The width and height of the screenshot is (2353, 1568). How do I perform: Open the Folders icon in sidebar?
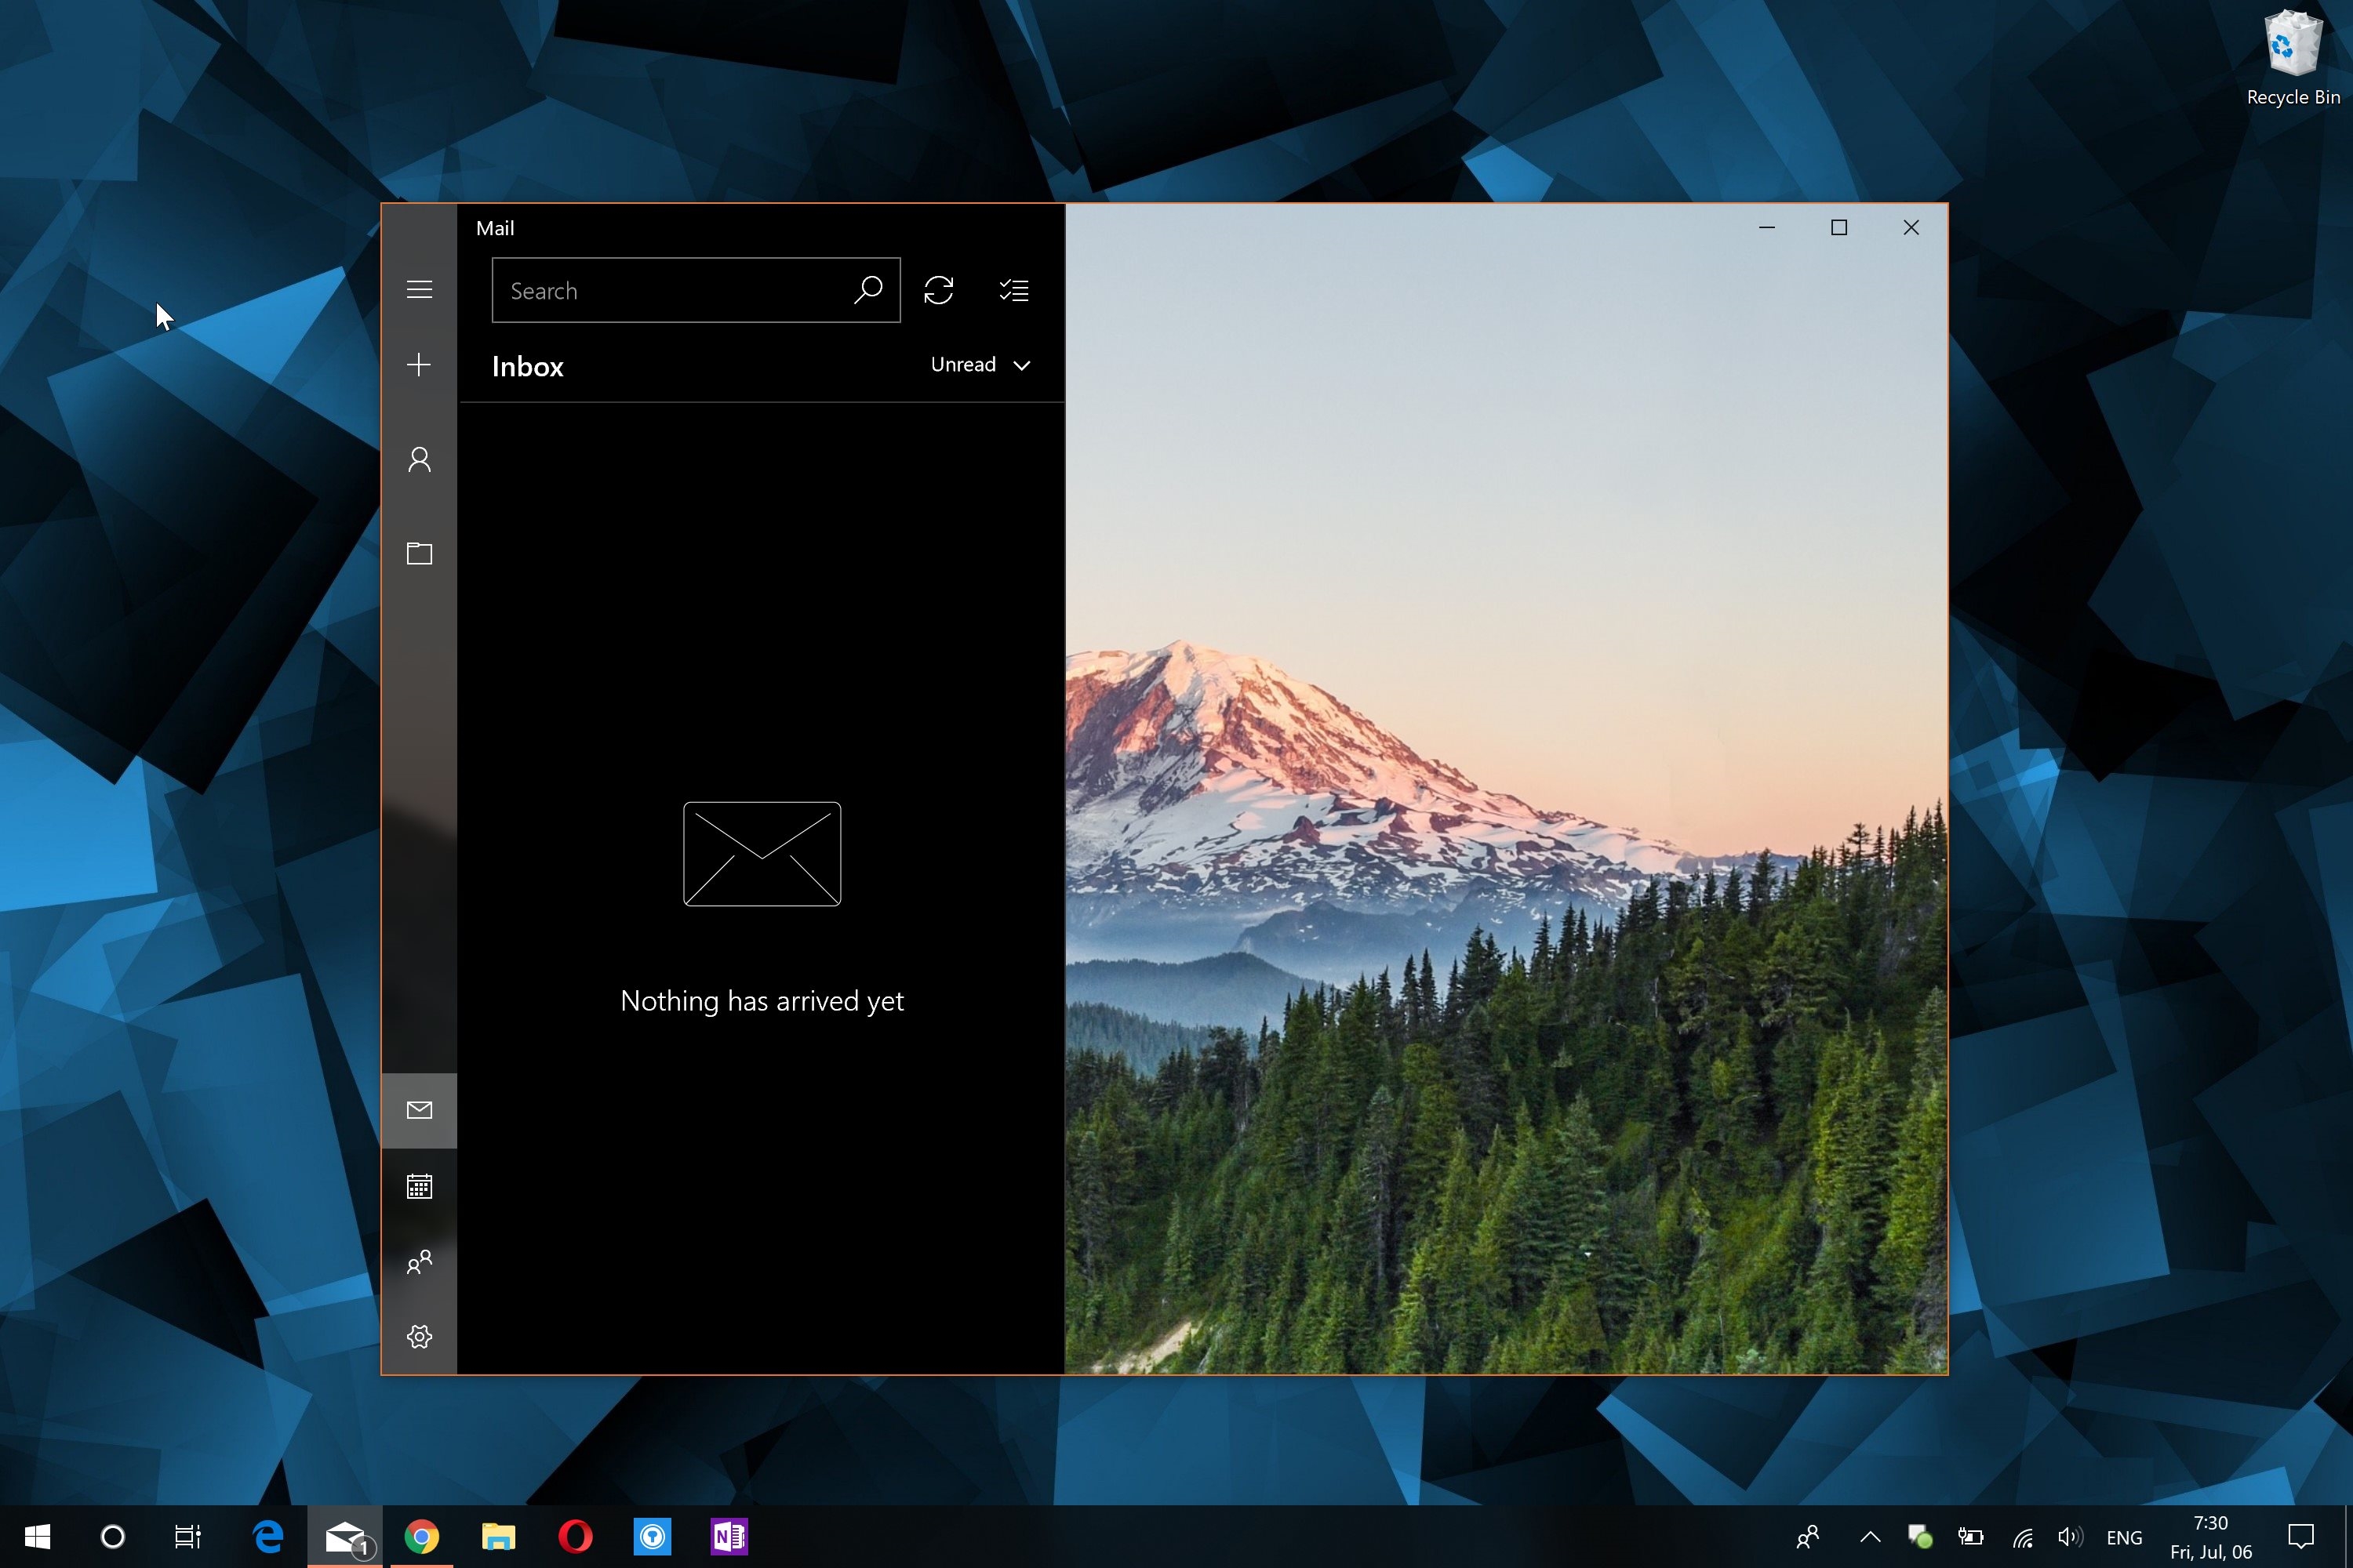(419, 553)
